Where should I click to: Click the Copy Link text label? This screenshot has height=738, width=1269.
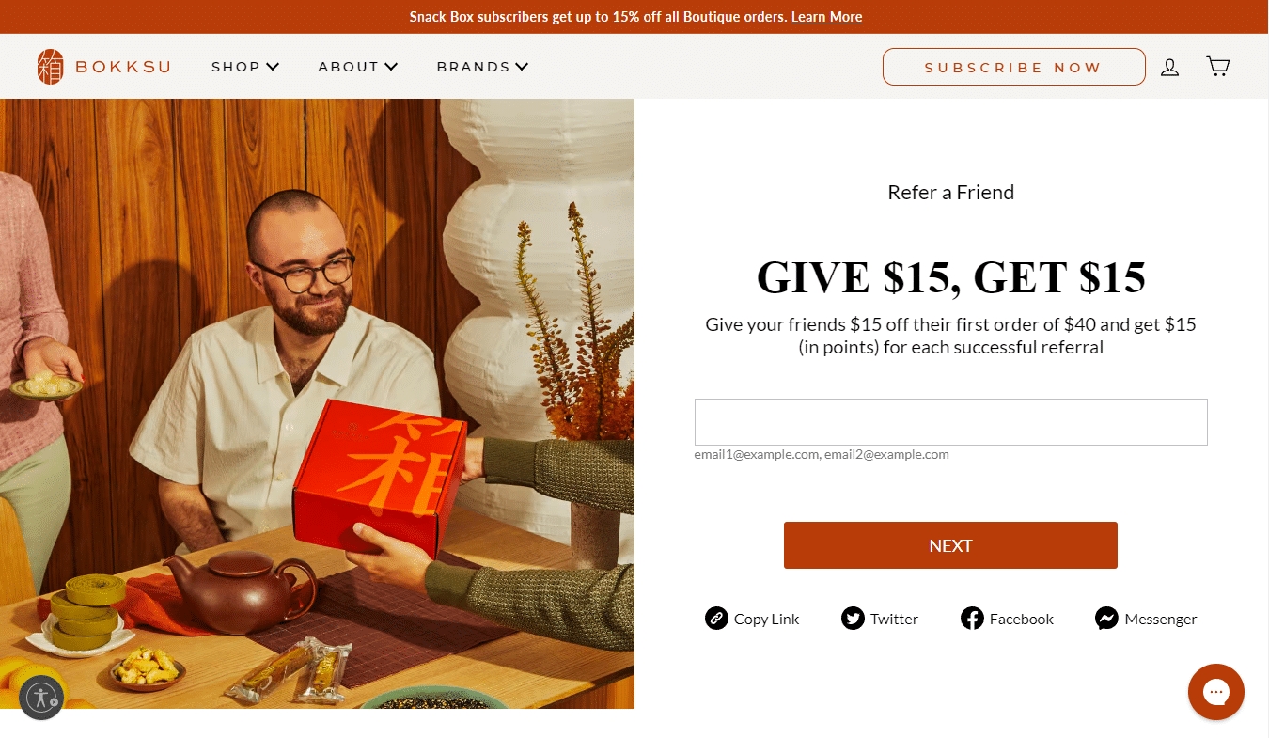(766, 619)
